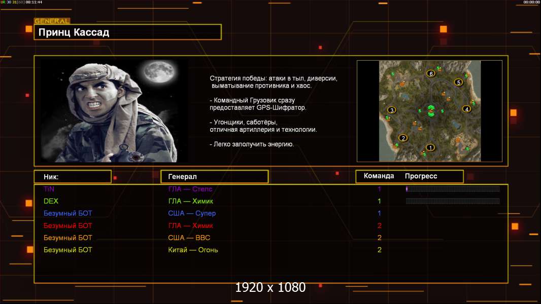Select start position 2 marker on map

tap(403, 138)
